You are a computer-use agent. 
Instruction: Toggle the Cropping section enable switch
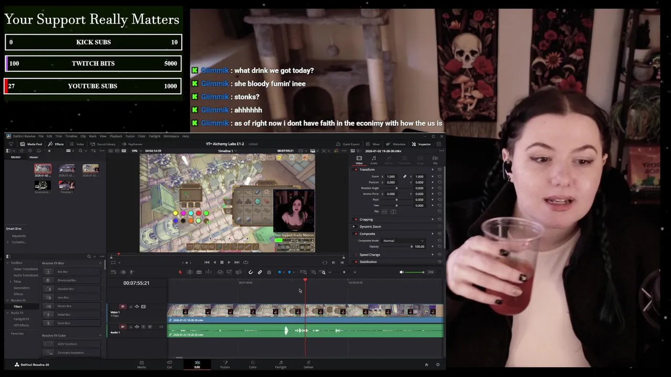click(x=356, y=219)
